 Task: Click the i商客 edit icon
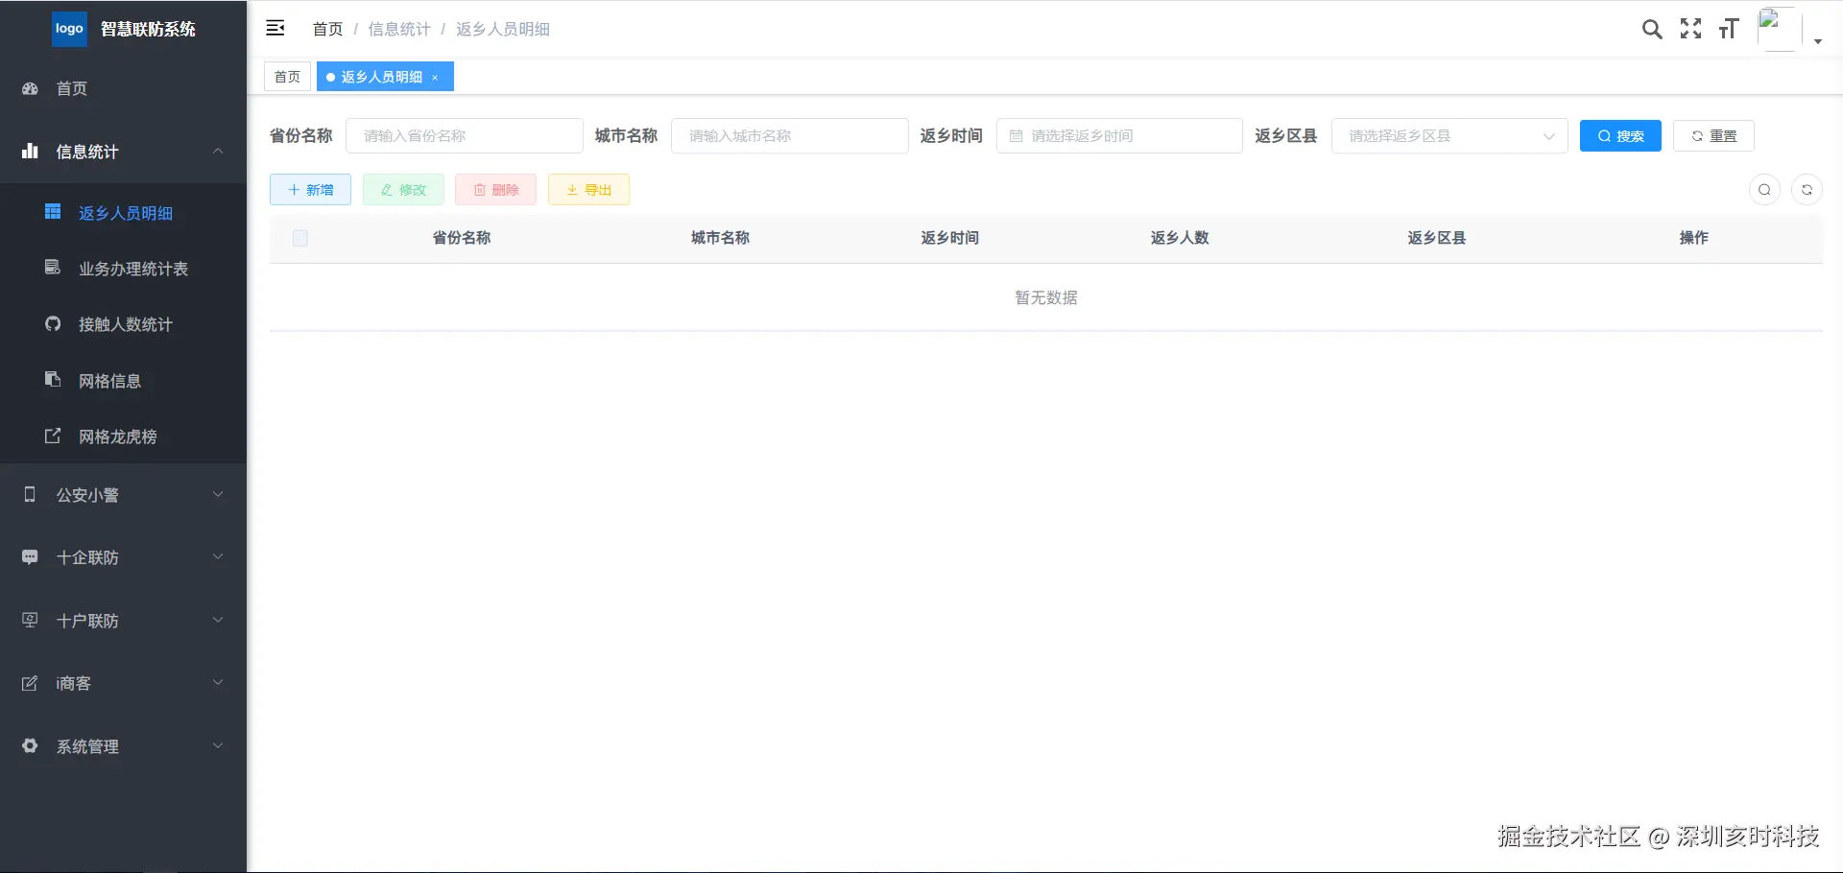click(30, 683)
